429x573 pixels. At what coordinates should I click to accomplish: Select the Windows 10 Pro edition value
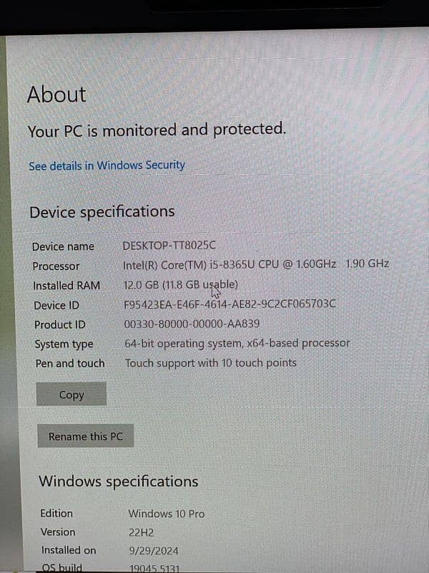166,514
